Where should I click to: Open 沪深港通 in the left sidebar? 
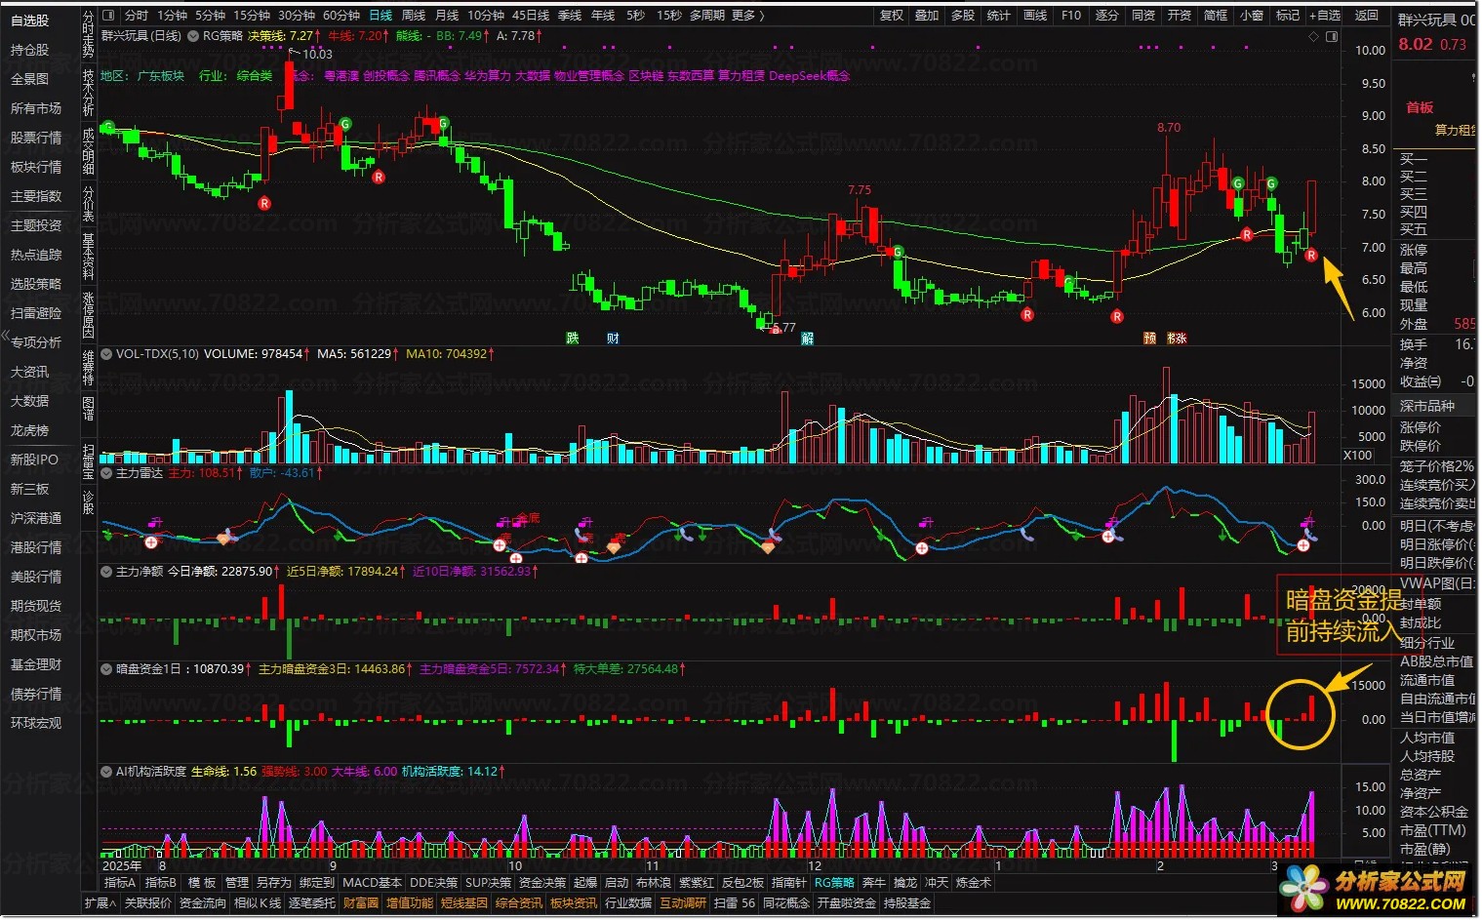point(36,517)
